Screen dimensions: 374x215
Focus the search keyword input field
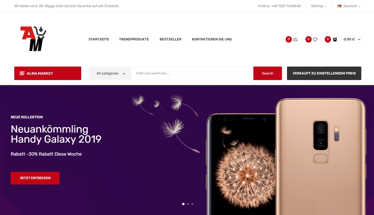[x=192, y=73]
